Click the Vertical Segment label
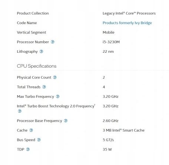 pyautogui.click(x=32, y=32)
